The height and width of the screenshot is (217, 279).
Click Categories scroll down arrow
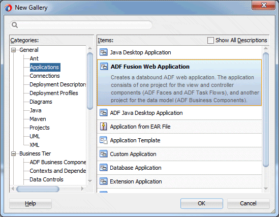[90, 181]
